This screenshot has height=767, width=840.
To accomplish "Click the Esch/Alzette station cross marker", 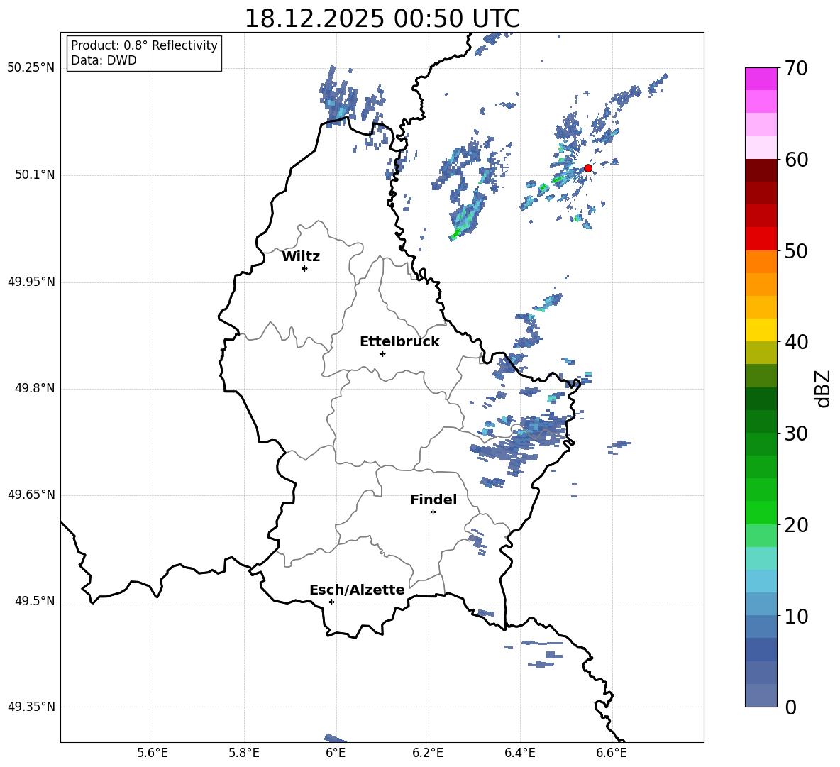I will pyautogui.click(x=331, y=602).
